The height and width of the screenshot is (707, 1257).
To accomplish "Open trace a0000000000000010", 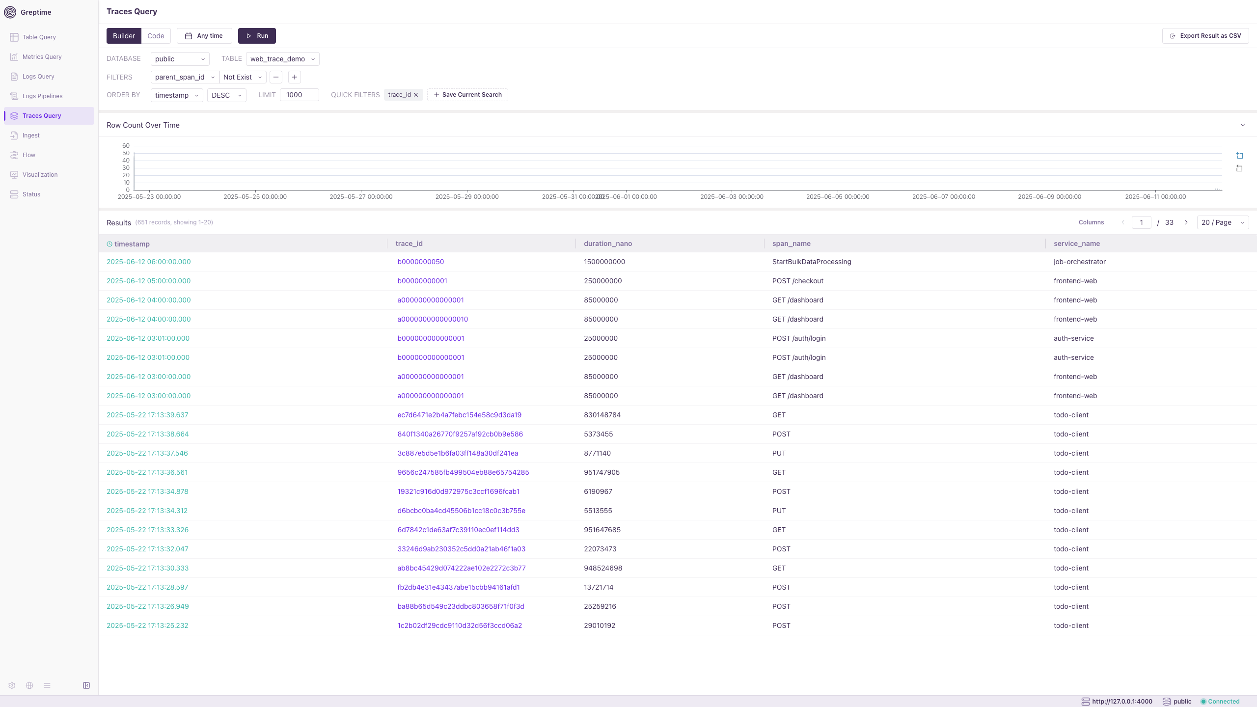I will 433,319.
